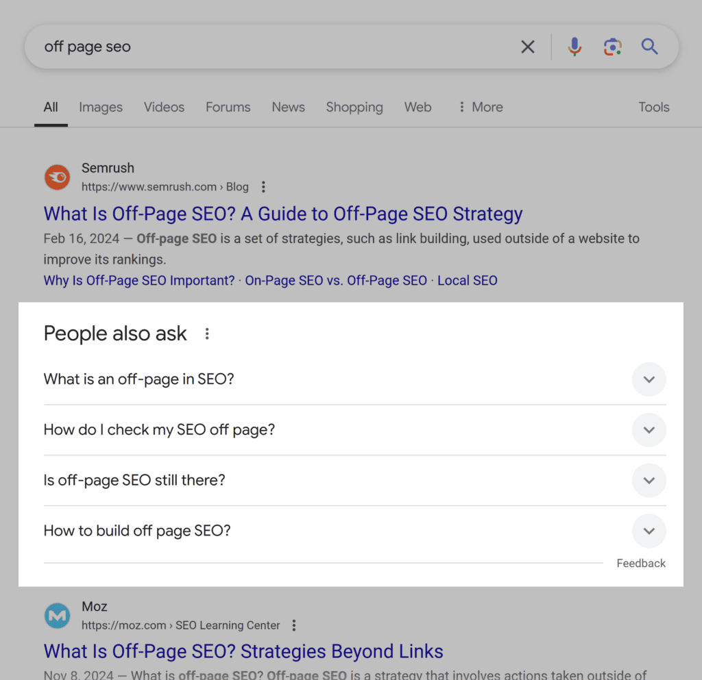Open the three-dot menu on the Semrush result

263,186
